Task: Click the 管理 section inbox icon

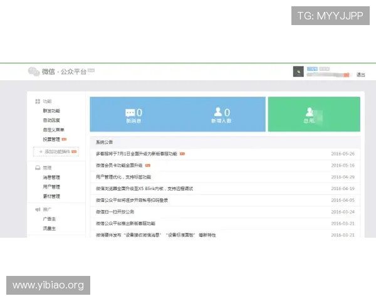Action: coord(38,168)
